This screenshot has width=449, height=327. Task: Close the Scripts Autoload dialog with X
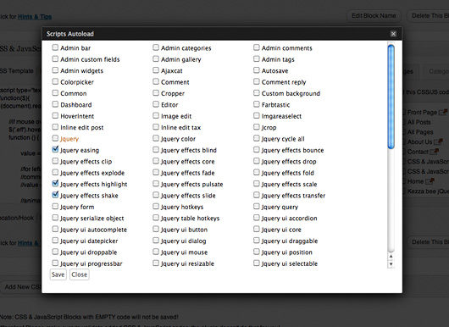(x=393, y=34)
